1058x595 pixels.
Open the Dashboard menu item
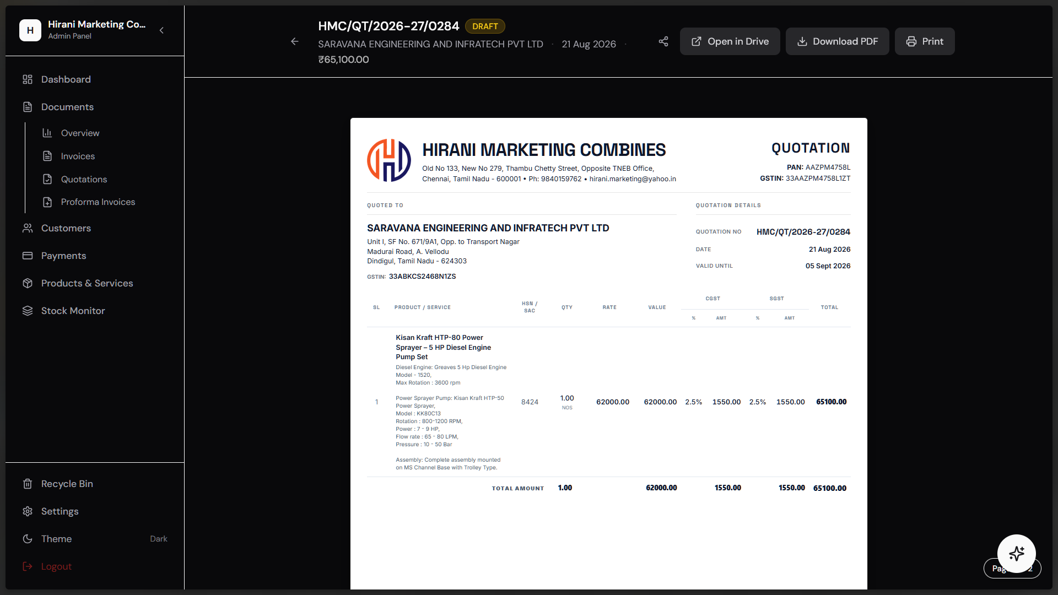95,79
